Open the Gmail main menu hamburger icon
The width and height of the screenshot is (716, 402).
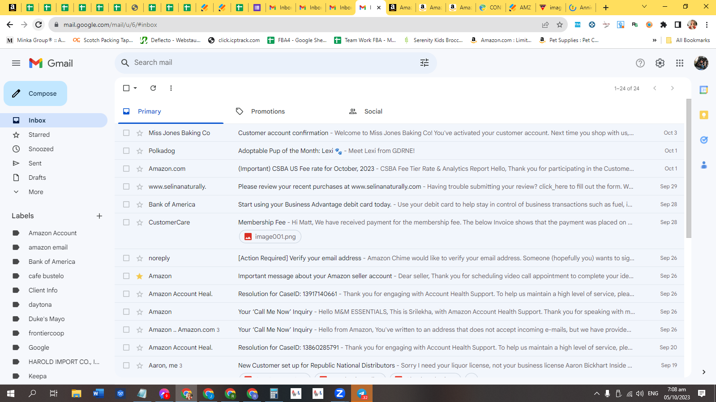(16, 63)
